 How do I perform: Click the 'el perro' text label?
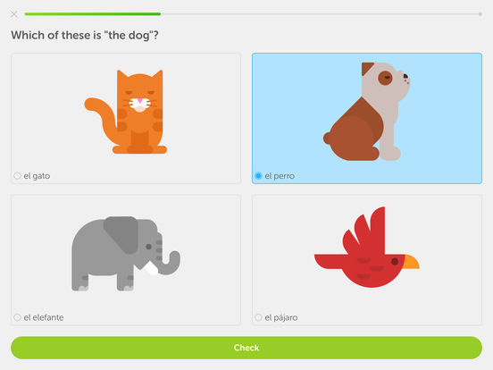(280, 176)
